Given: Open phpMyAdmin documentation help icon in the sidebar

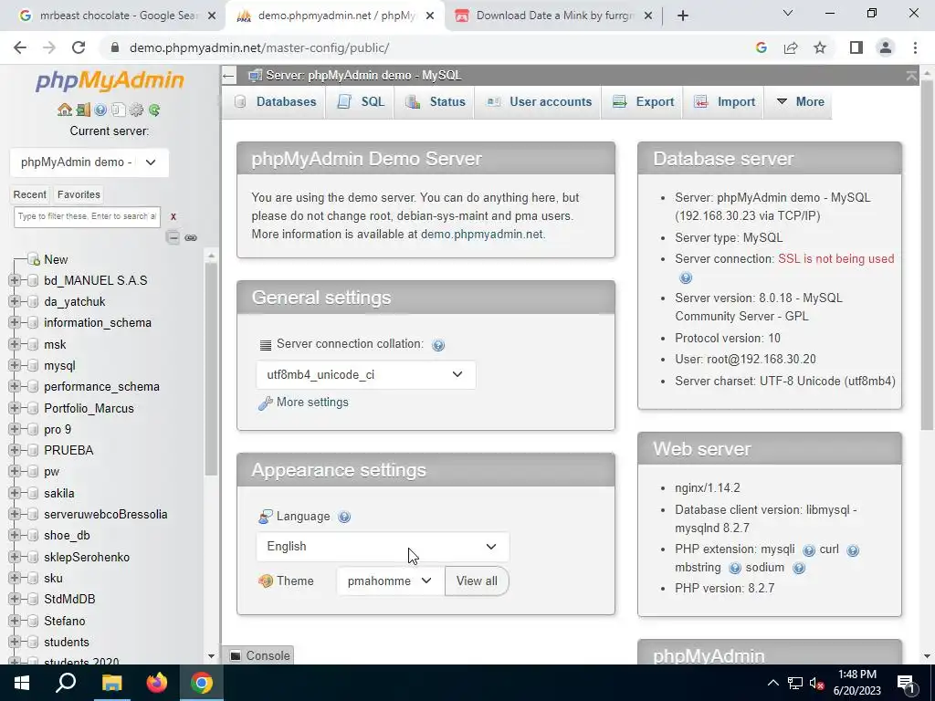Looking at the screenshot, I should [100, 110].
